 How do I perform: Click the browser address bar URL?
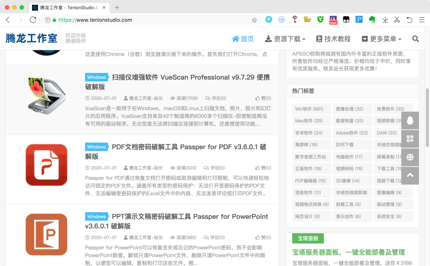[96, 20]
